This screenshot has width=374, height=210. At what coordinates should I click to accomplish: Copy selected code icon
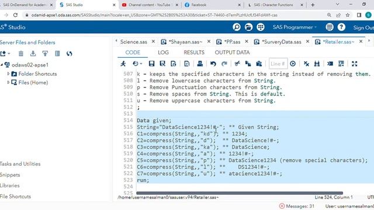click(248, 64)
